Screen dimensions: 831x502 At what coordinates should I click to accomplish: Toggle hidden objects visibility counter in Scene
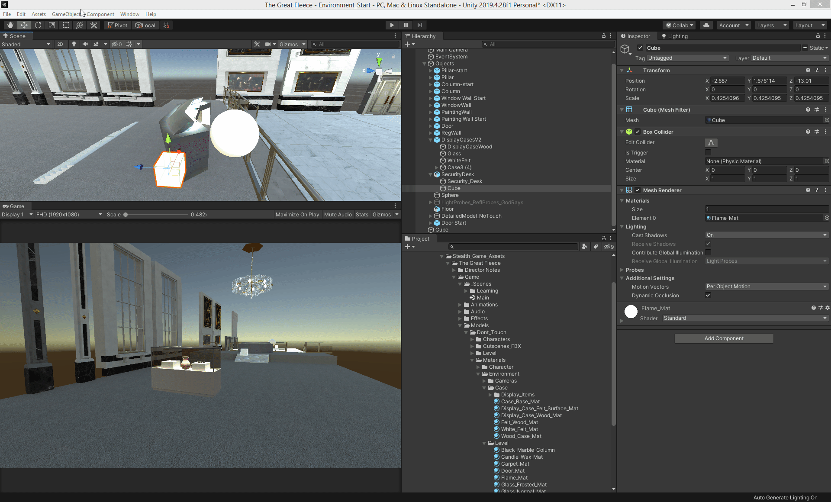(116, 44)
